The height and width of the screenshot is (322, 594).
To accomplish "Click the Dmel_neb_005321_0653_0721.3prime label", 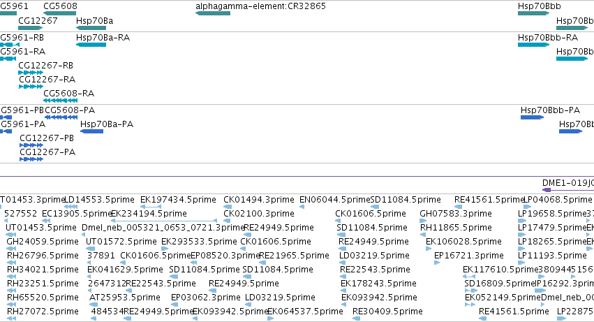I will tap(163, 228).
